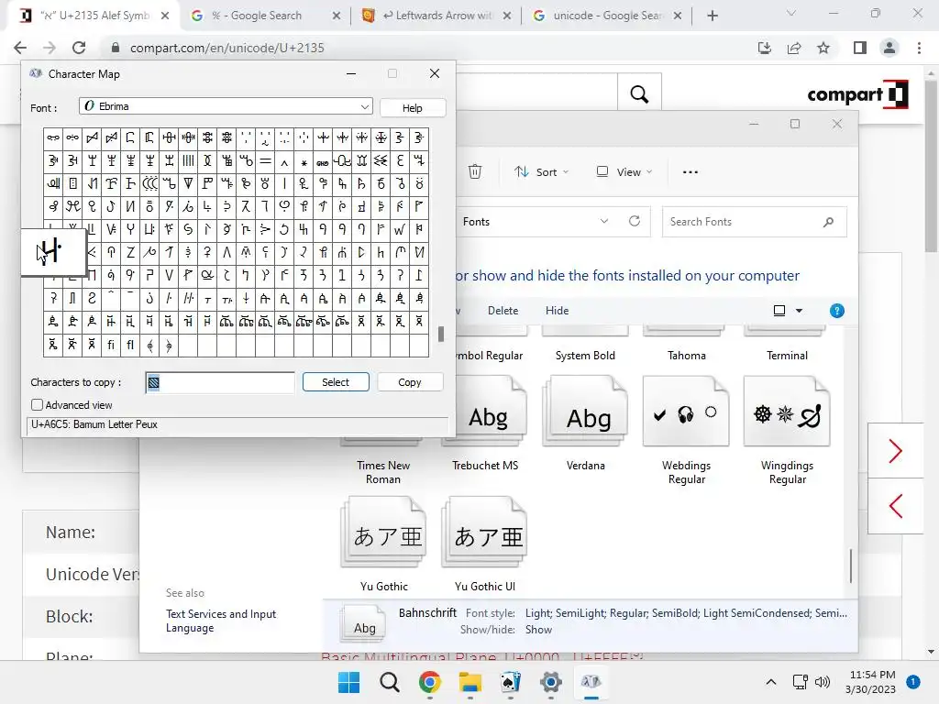Select the Yu Gothic font icon
Screen dimensions: 939x704
coord(383,532)
